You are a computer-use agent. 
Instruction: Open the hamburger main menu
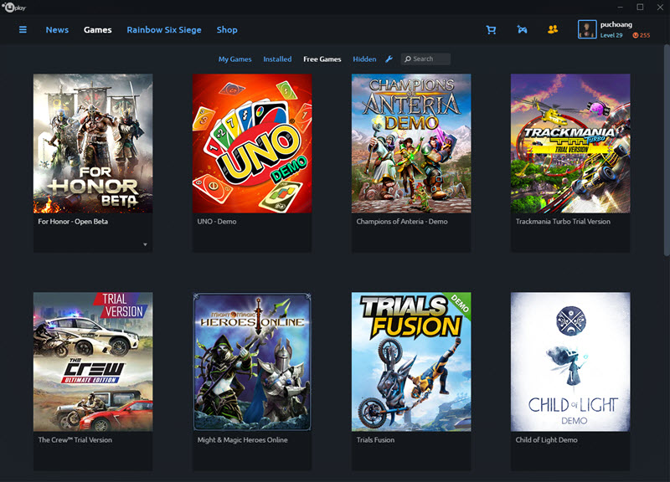[x=23, y=29]
